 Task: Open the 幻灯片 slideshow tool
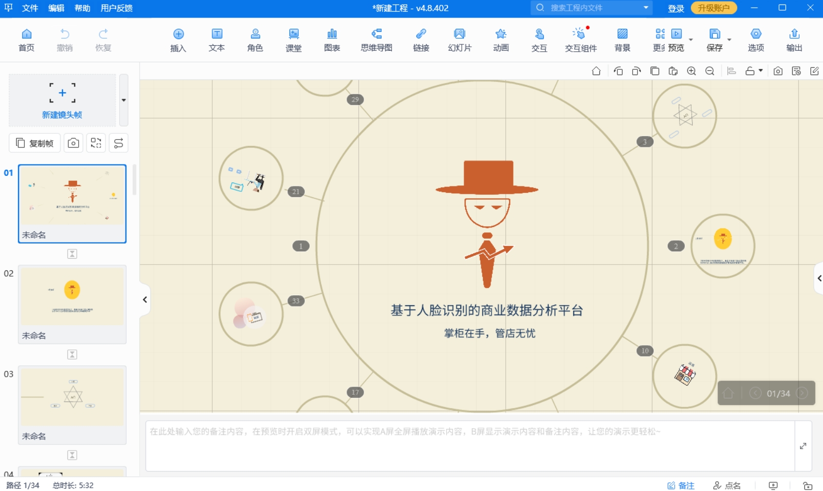click(459, 40)
